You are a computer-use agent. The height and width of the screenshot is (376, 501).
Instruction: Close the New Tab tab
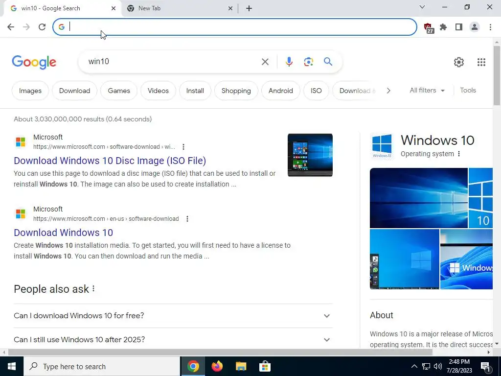tap(230, 9)
